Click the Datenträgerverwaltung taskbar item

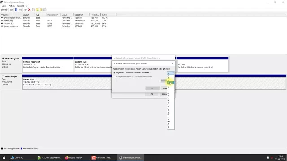130,158
